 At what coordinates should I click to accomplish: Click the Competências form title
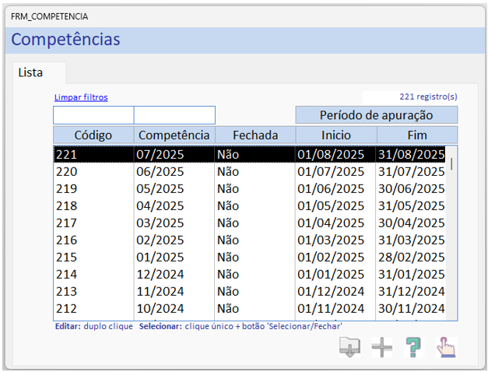point(65,40)
